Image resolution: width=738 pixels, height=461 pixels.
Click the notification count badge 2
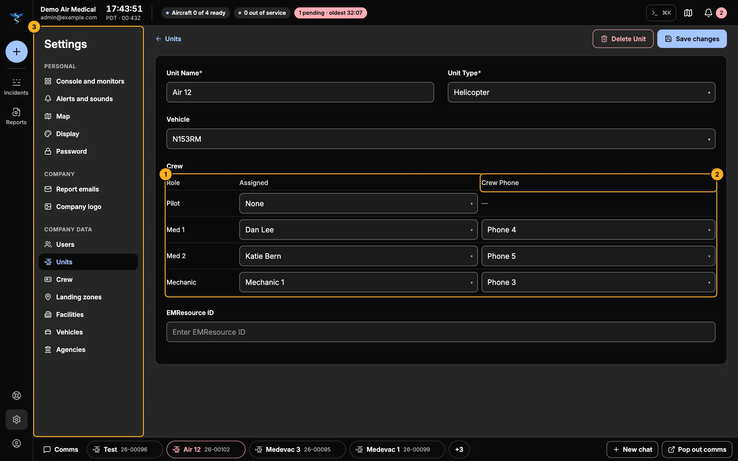point(721,13)
